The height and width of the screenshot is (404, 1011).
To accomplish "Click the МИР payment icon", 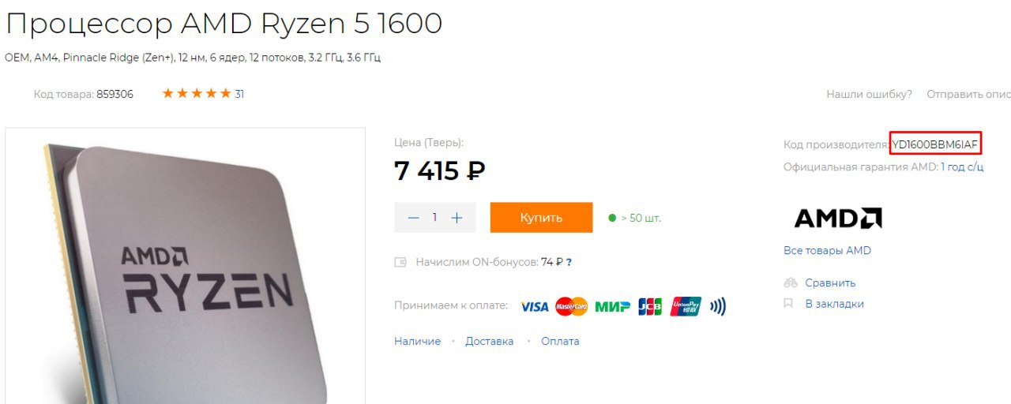I will pyautogui.click(x=612, y=306).
